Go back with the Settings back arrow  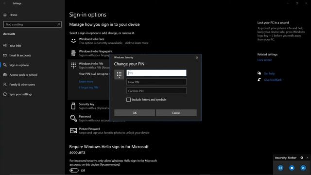[x=5, y=3]
